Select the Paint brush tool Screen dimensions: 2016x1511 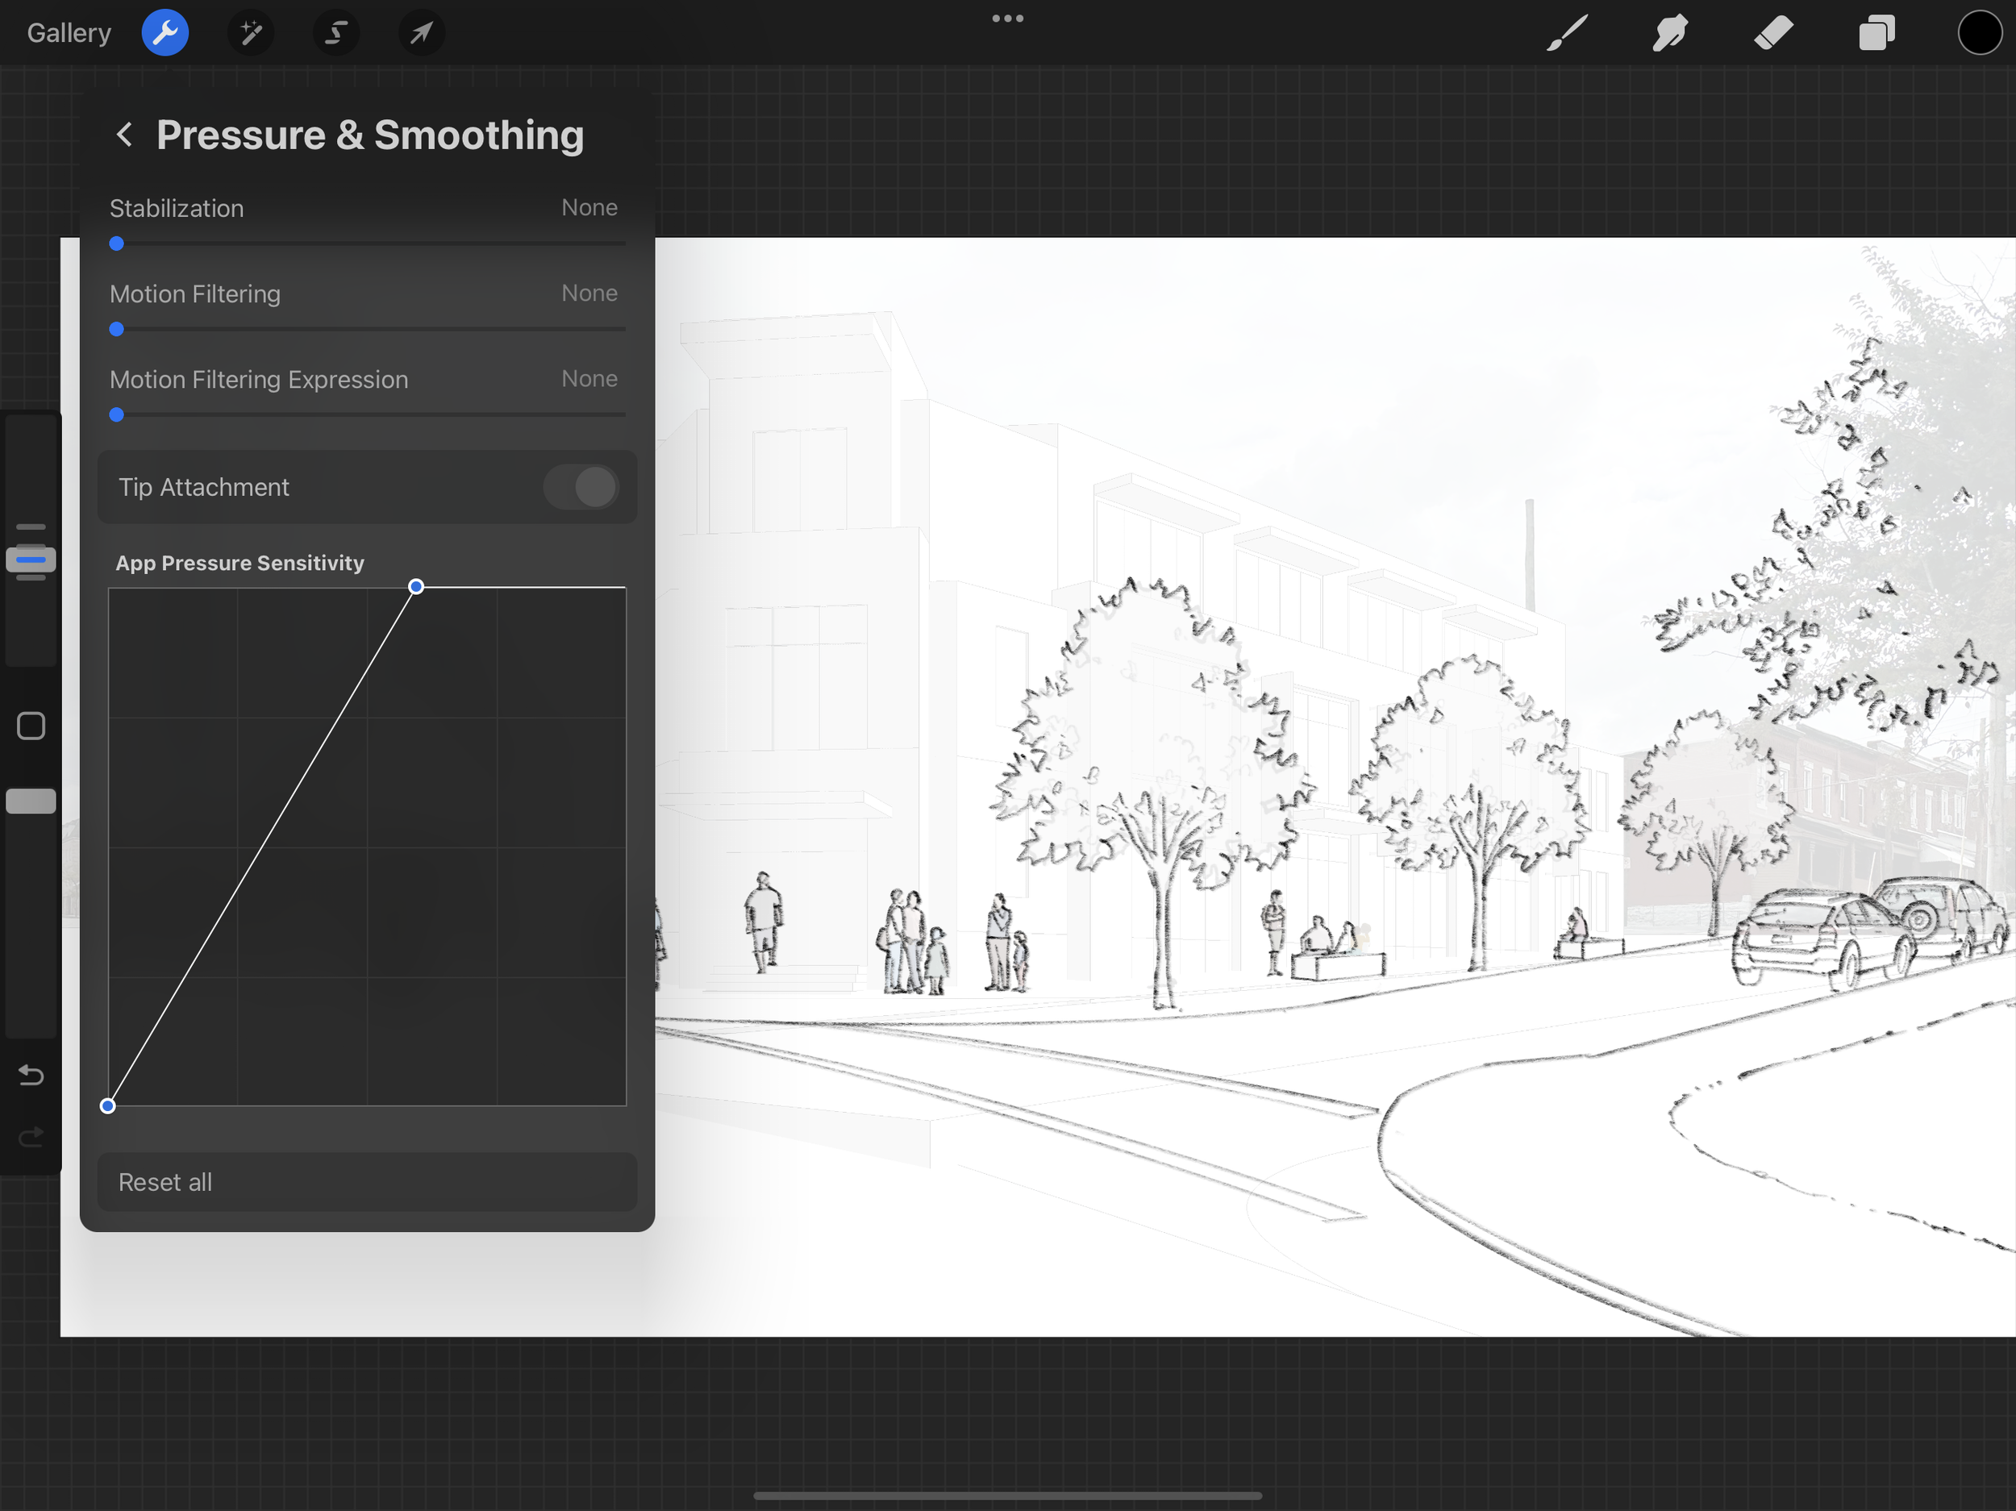click(1567, 33)
